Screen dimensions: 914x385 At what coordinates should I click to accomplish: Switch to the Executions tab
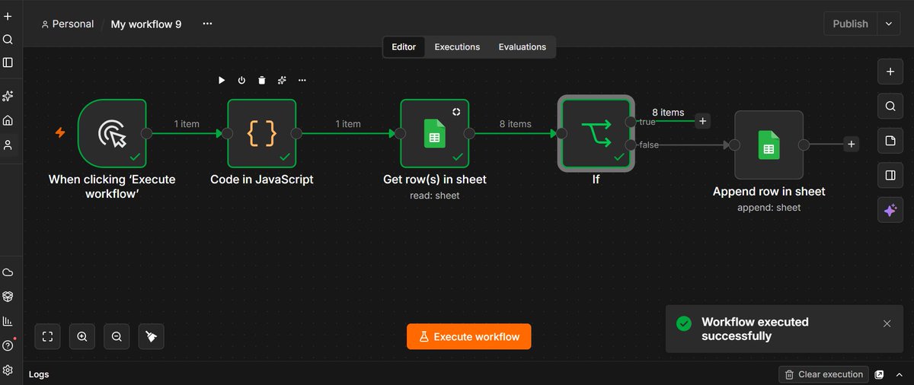[457, 47]
